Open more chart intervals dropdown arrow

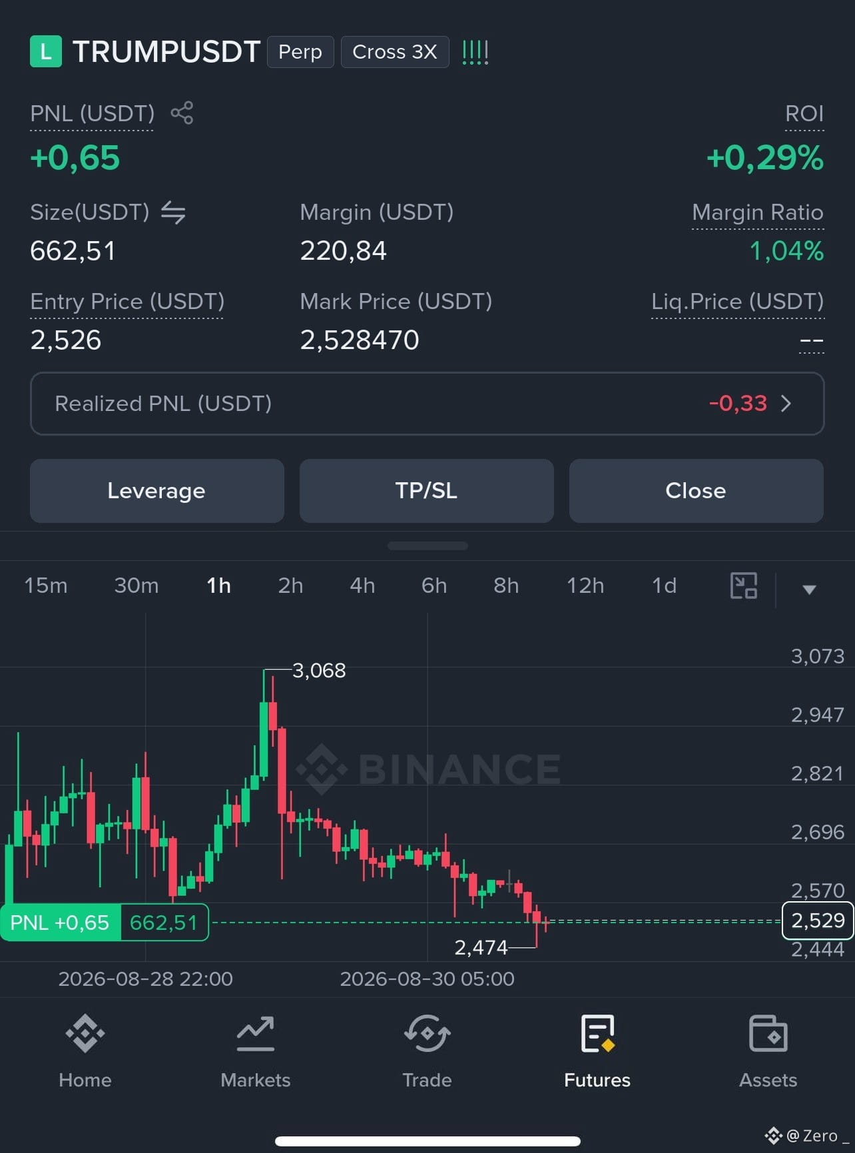click(x=809, y=589)
